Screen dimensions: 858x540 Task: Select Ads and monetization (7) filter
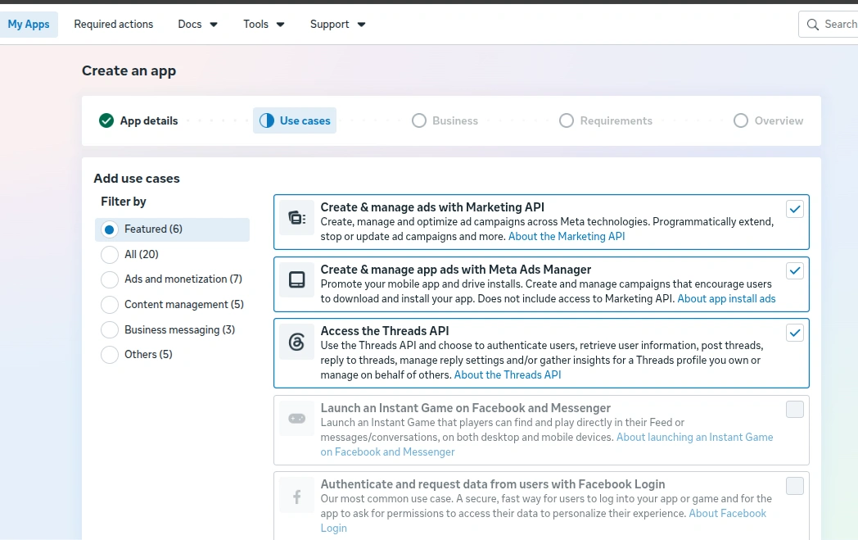(x=171, y=279)
